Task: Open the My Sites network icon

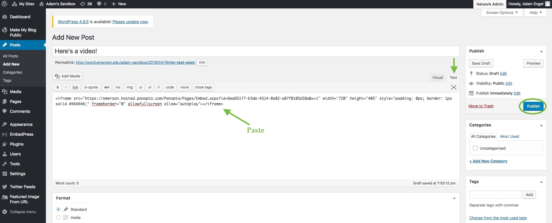Action: 15,4
